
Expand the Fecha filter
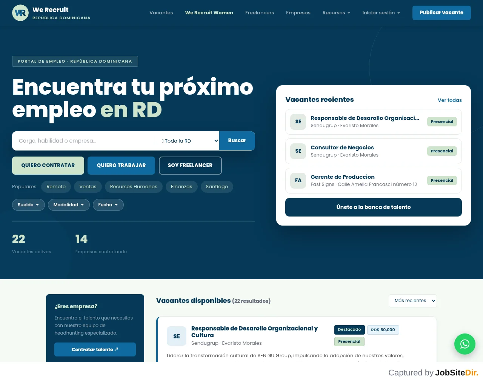click(x=108, y=205)
